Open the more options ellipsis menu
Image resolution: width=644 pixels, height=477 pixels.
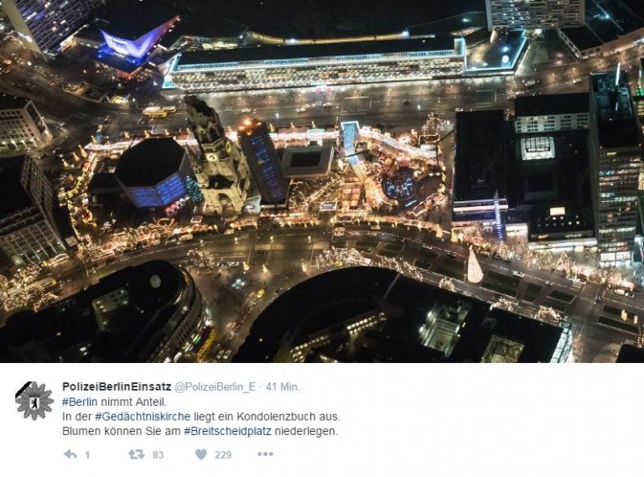coord(265,454)
